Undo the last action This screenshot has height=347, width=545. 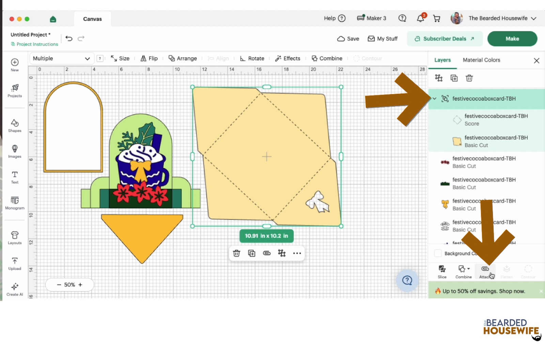69,39
